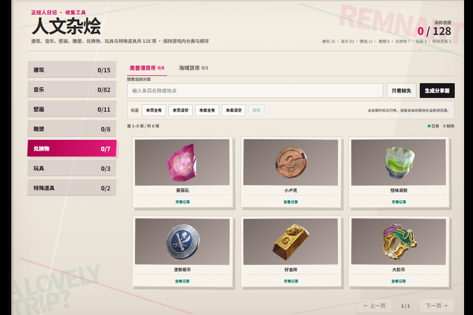Viewport: 473px width, 315px height.
Task: Open the 玩具 category
Action: tap(72, 168)
